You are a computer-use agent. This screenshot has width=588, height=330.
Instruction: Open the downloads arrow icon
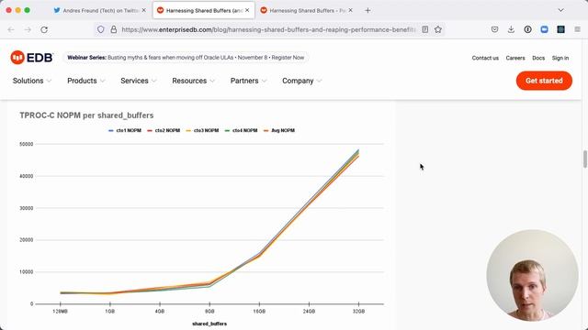point(511,29)
